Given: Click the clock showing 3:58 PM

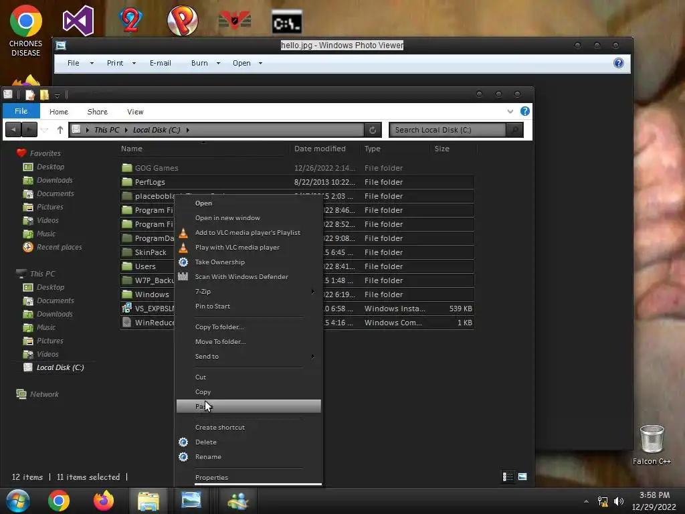Looking at the screenshot, I should pos(654,495).
